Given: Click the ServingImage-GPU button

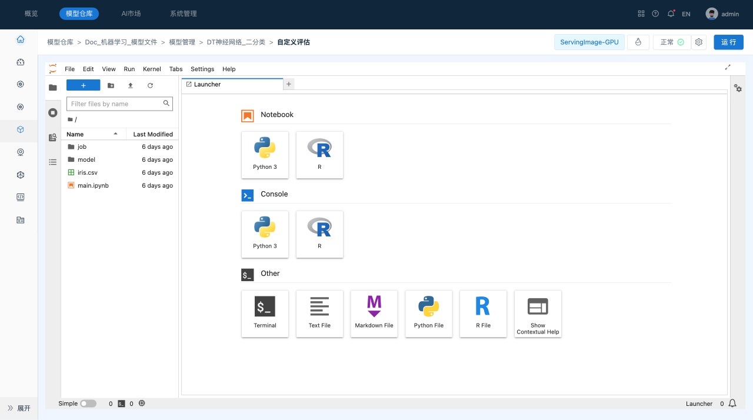Looking at the screenshot, I should coord(589,42).
